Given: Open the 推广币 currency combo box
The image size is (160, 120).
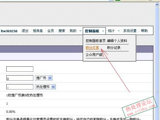Looking at the screenshot, I should click(44, 78).
